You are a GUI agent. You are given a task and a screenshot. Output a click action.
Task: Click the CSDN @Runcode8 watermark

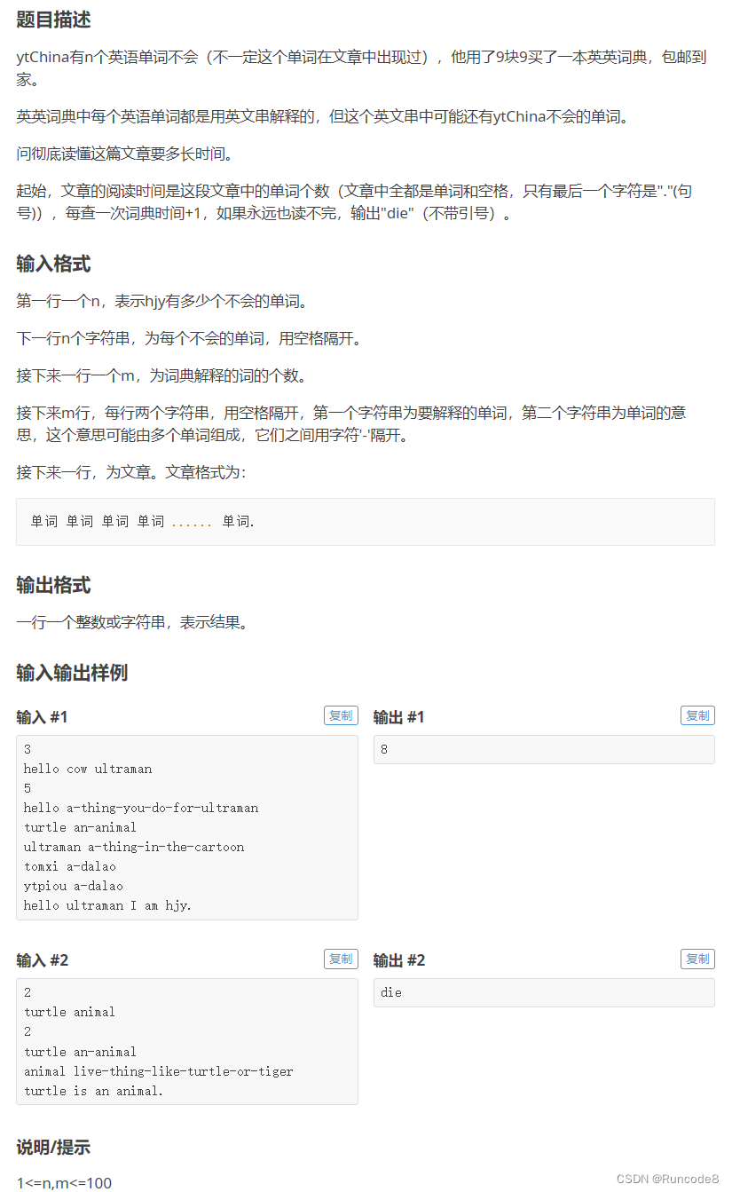point(668,1179)
